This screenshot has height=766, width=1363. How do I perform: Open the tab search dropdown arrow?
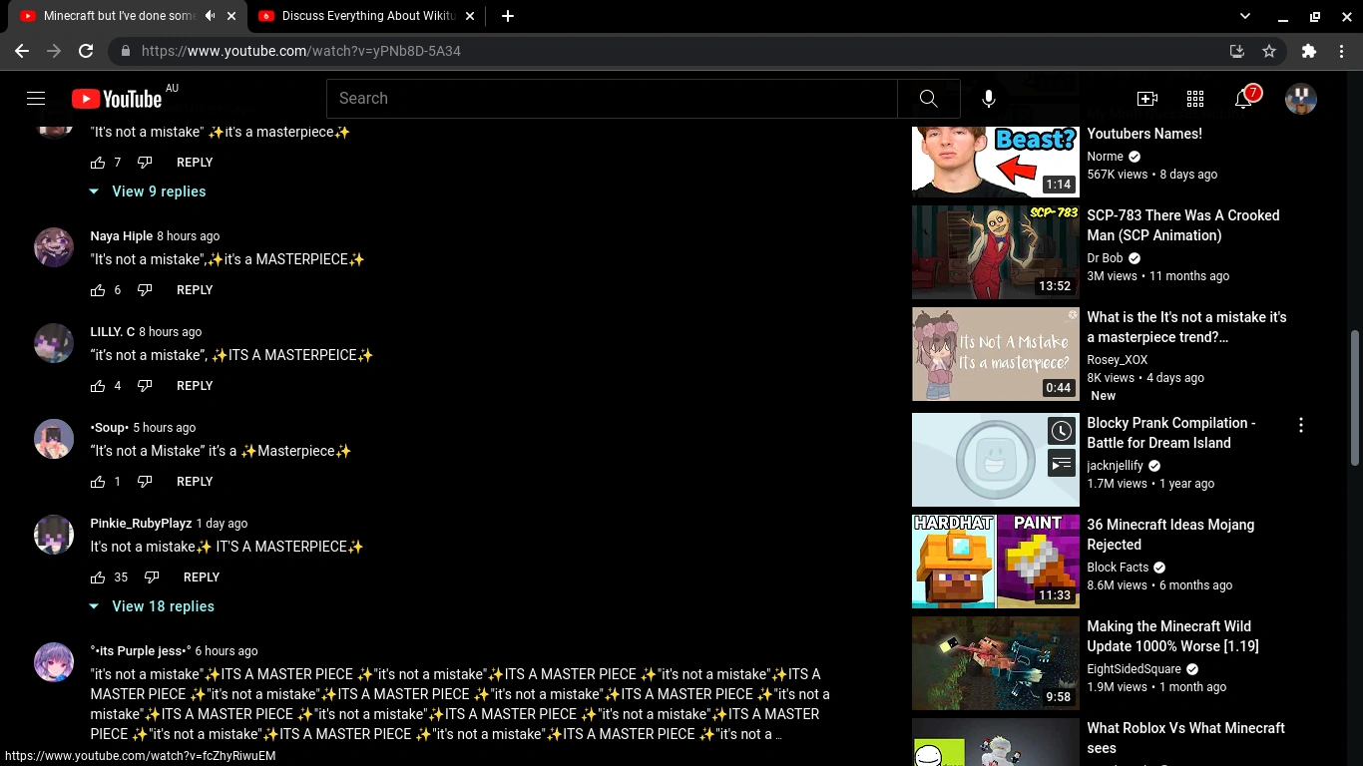coord(1245,16)
